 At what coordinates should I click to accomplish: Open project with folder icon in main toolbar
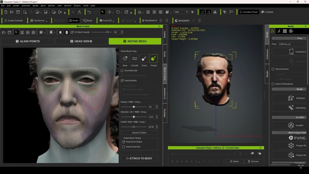[12, 12]
